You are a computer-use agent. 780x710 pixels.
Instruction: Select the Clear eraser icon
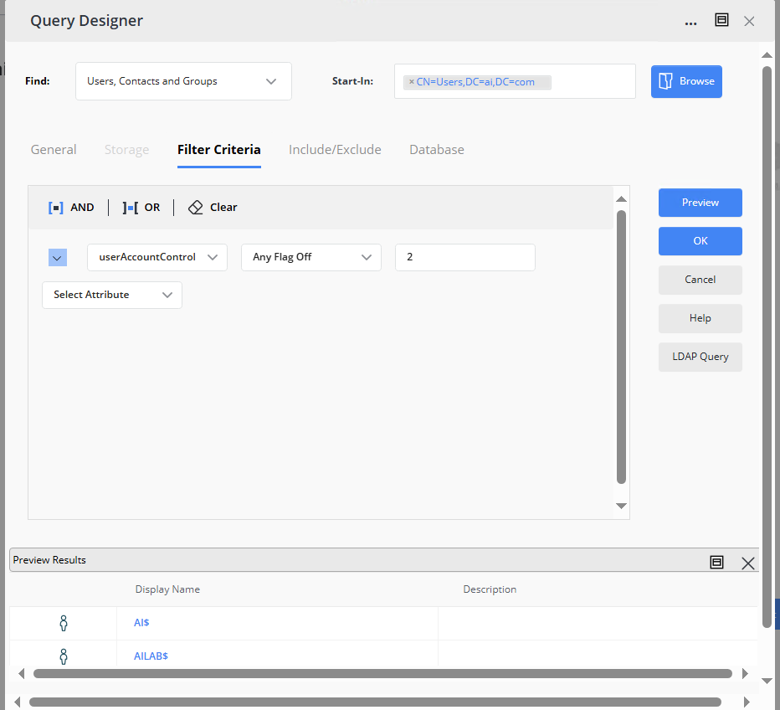tap(195, 207)
